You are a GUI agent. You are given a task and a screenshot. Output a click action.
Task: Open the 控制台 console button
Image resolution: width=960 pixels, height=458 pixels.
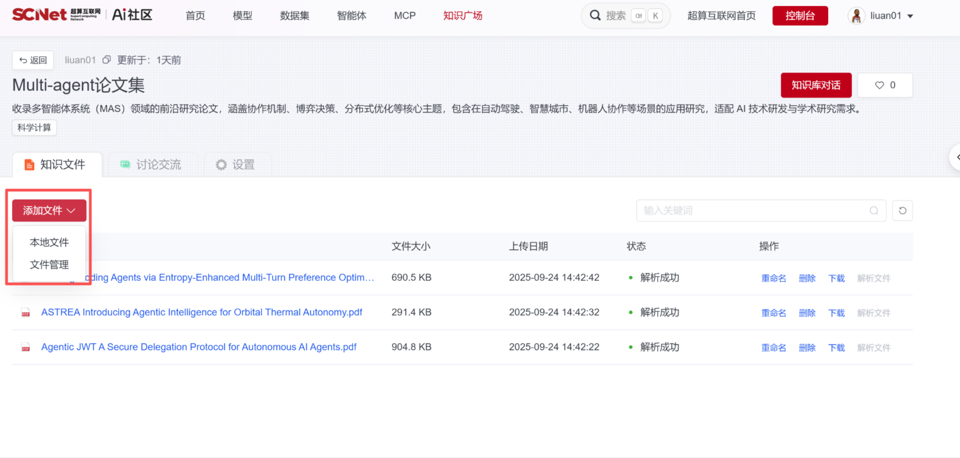coord(800,16)
